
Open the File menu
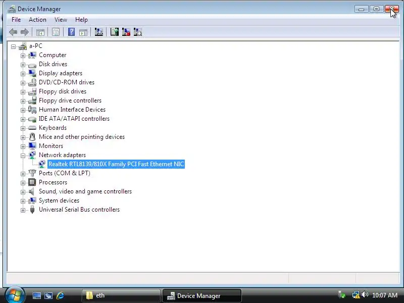coord(16,20)
